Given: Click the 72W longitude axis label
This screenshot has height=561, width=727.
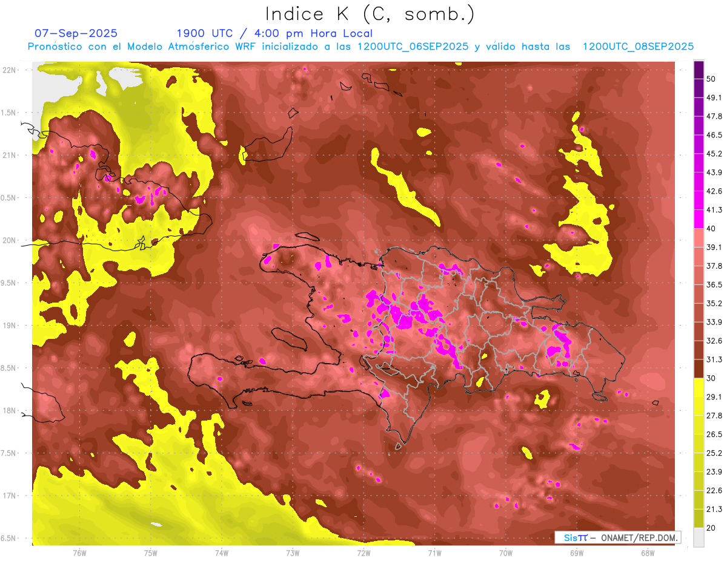Looking at the screenshot, I should tap(363, 553).
